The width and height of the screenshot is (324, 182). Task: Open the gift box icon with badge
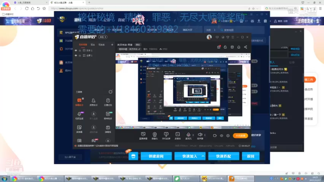(x=219, y=47)
